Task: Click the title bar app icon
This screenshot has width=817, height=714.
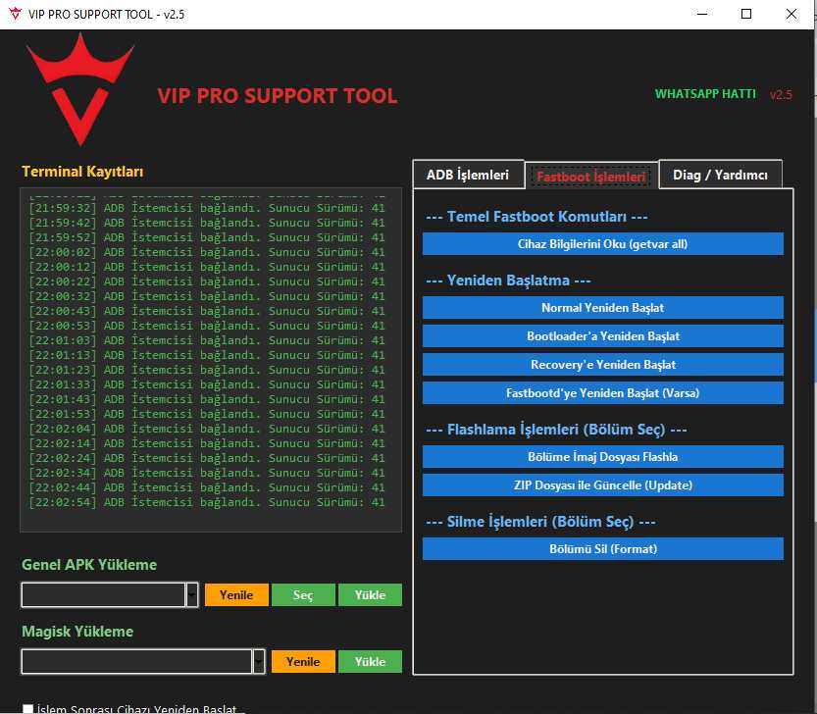Action: 15,14
